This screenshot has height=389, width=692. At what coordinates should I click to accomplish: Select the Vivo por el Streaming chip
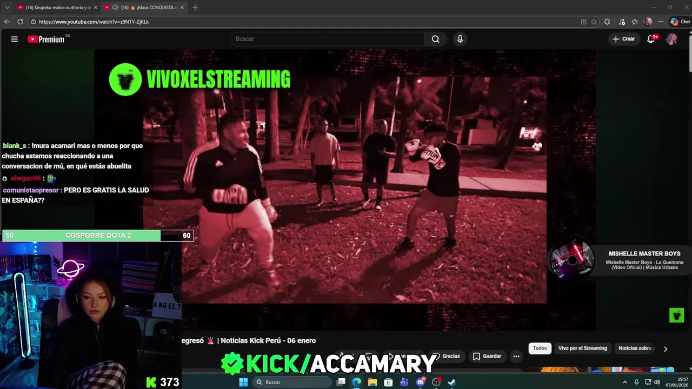click(583, 348)
